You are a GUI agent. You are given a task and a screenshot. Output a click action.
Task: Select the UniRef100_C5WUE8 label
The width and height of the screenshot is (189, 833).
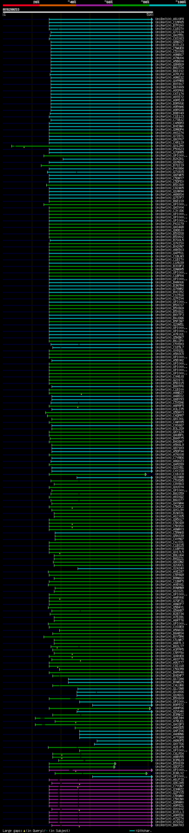coord(170,48)
